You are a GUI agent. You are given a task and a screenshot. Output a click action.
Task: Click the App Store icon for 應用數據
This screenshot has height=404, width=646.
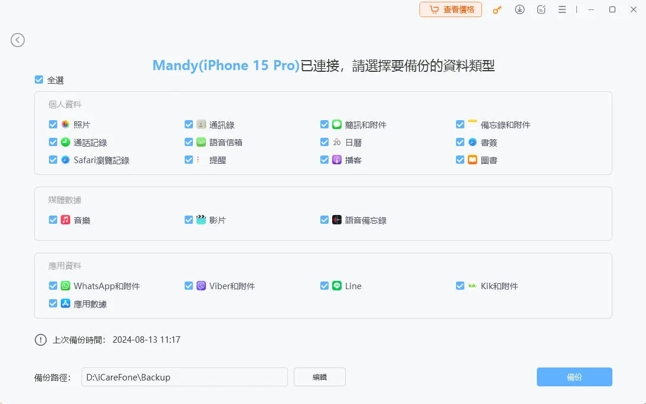point(65,303)
